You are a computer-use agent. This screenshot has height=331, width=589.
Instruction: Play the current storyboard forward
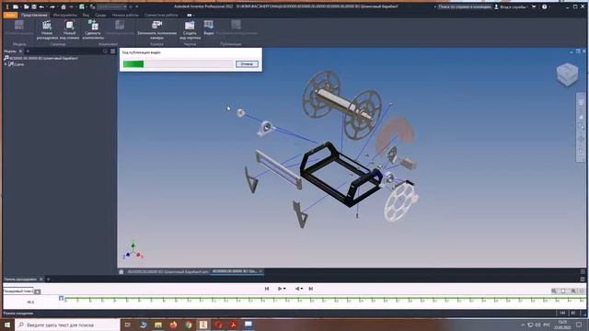pyautogui.click(x=280, y=289)
